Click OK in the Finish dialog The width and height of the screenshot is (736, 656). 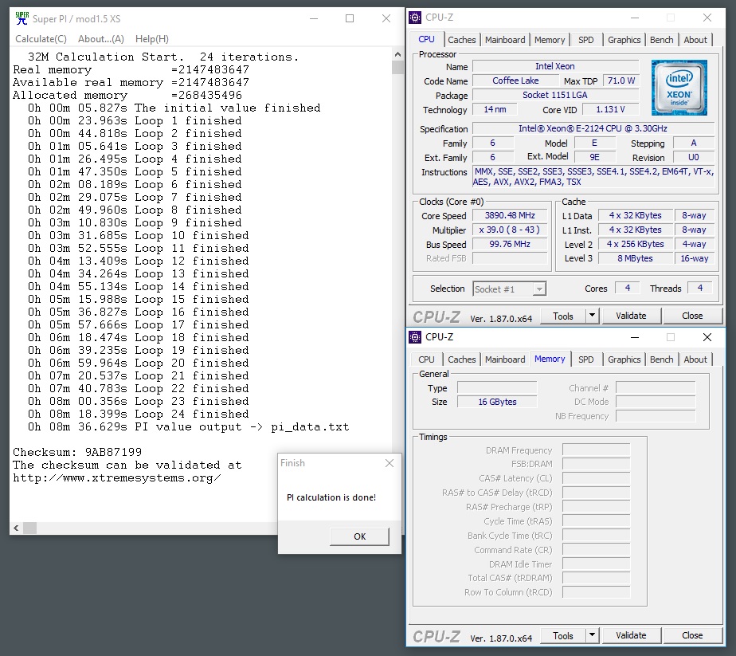click(359, 536)
